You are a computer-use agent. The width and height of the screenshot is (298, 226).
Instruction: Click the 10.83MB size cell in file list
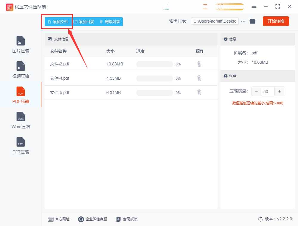[115, 64]
